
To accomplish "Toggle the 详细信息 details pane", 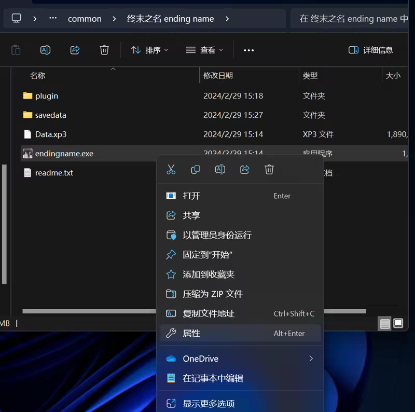I will [x=371, y=50].
